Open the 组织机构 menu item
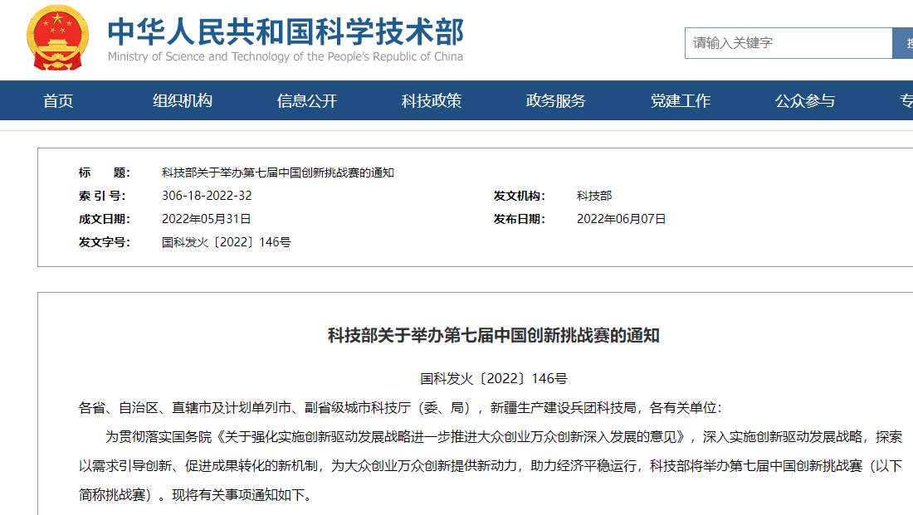 point(183,101)
